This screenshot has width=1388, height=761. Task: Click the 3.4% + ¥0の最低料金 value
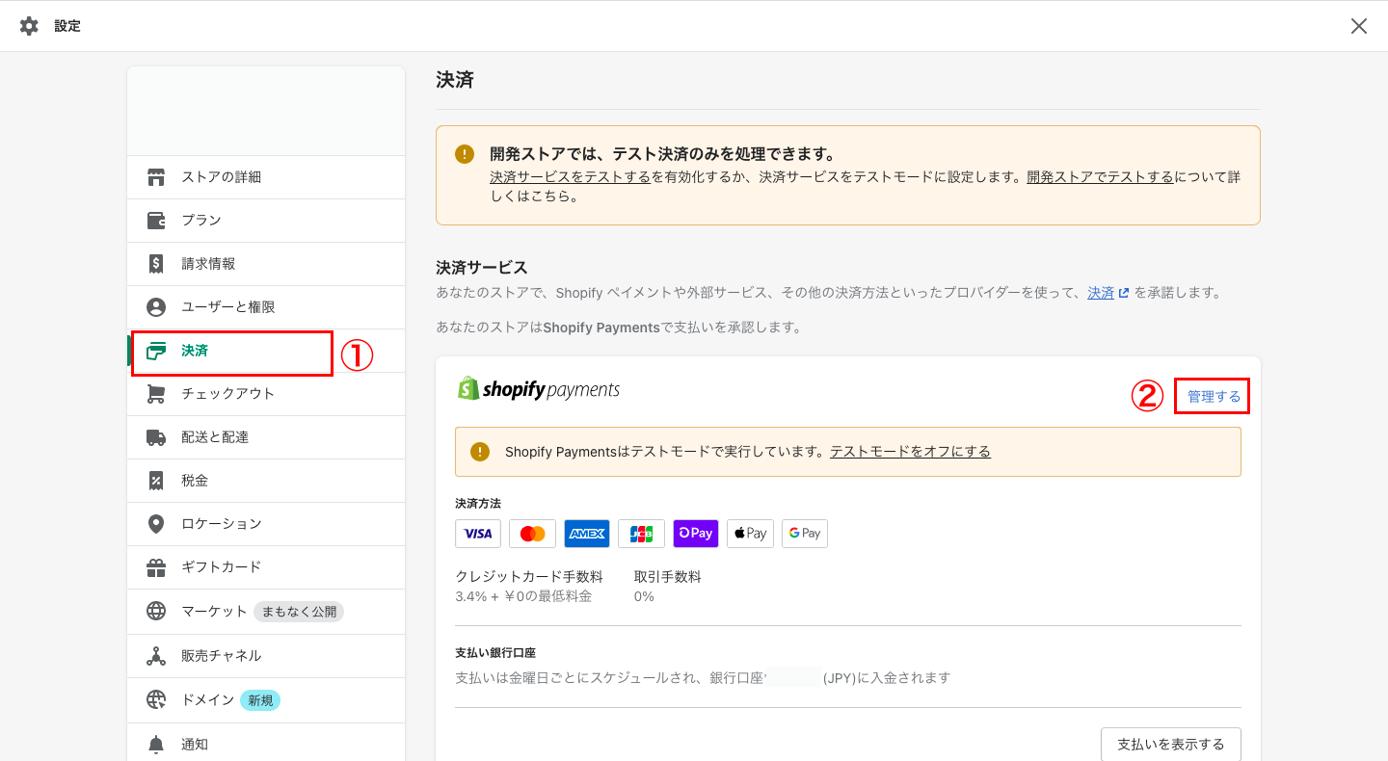523,596
